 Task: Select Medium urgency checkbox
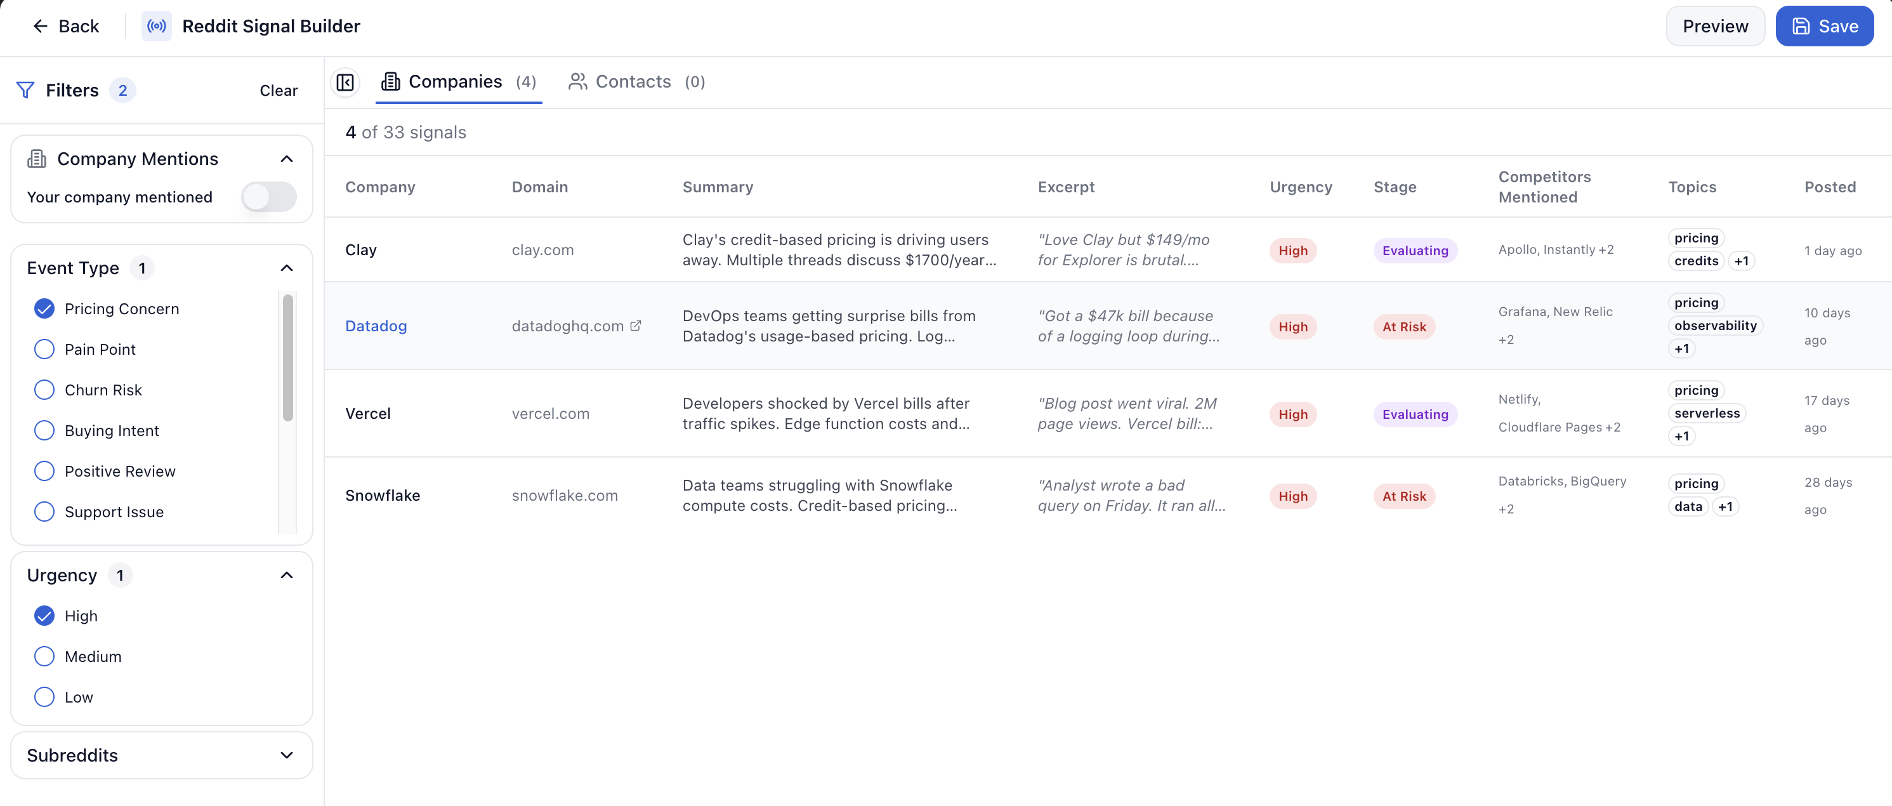tap(45, 657)
